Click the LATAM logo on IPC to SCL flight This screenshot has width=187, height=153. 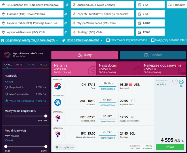click(x=58, y=135)
